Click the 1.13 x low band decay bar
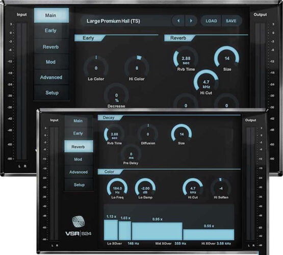The width and height of the screenshot is (283, 255). pos(111,229)
